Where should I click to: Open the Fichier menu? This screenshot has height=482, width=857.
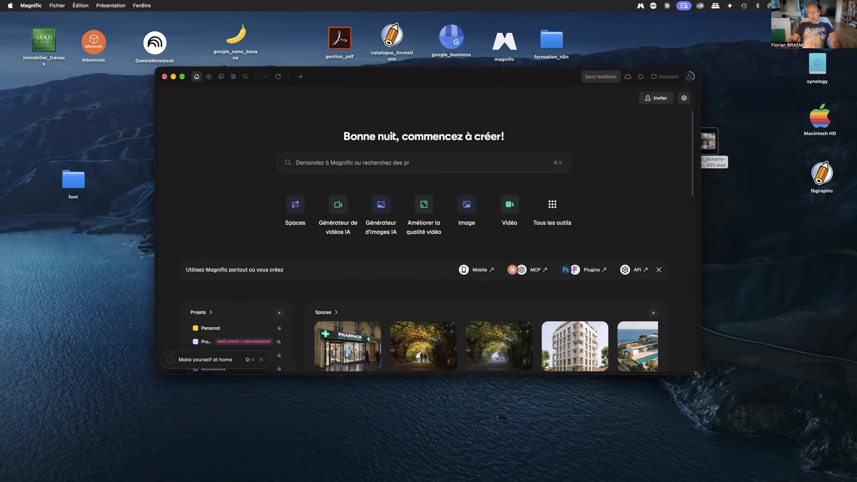pos(57,6)
